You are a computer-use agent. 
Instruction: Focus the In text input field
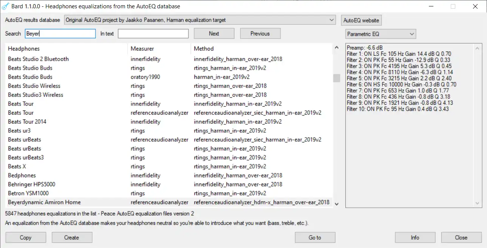pos(153,34)
